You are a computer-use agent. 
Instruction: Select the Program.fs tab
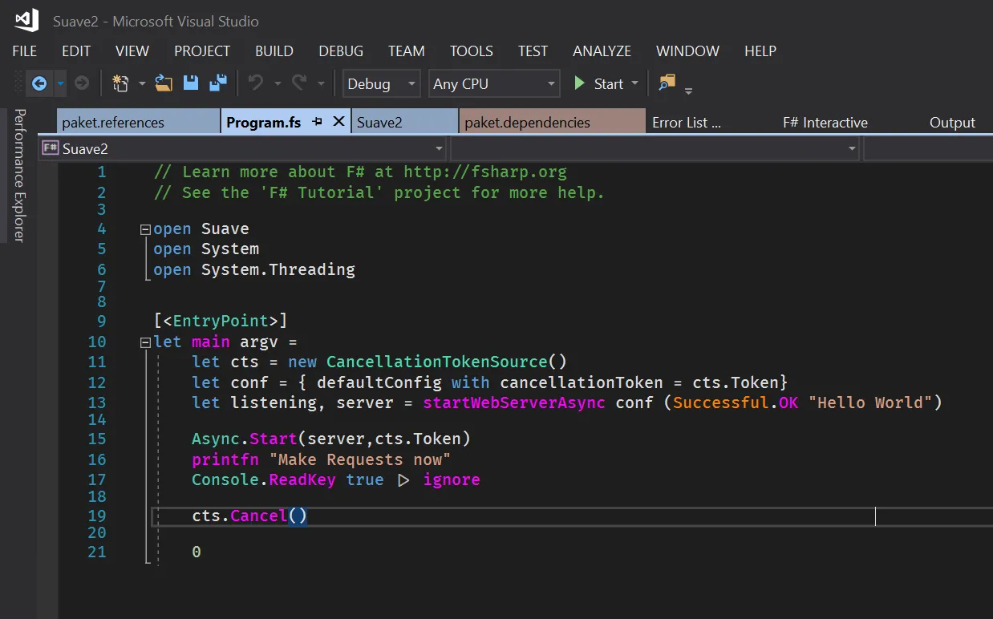pyautogui.click(x=264, y=122)
